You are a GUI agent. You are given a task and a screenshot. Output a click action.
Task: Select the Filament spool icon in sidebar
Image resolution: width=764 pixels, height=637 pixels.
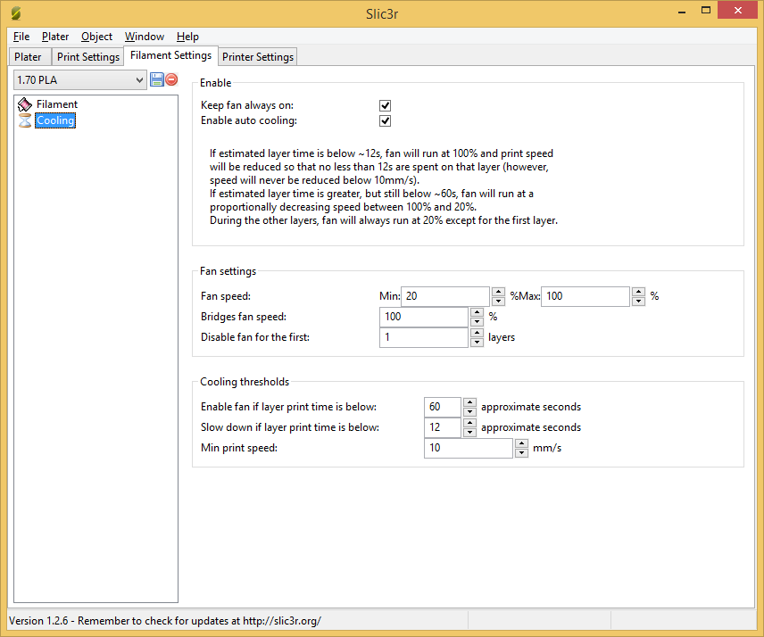pyautogui.click(x=25, y=104)
